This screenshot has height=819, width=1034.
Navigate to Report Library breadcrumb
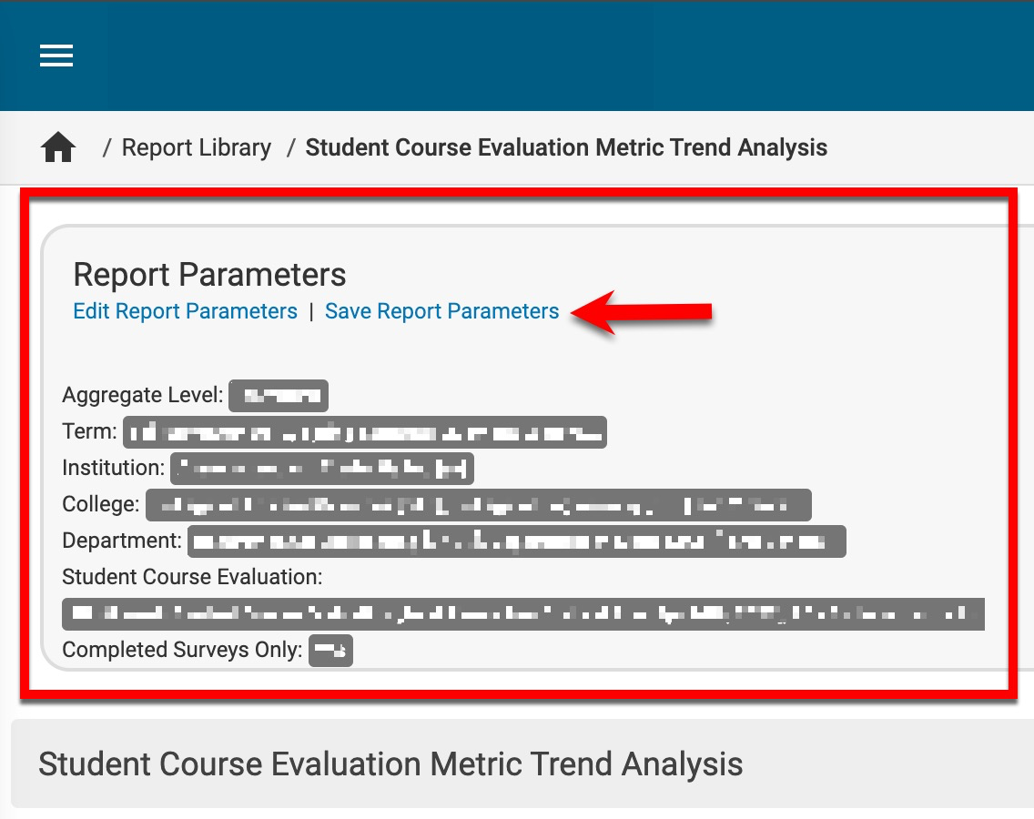click(197, 147)
